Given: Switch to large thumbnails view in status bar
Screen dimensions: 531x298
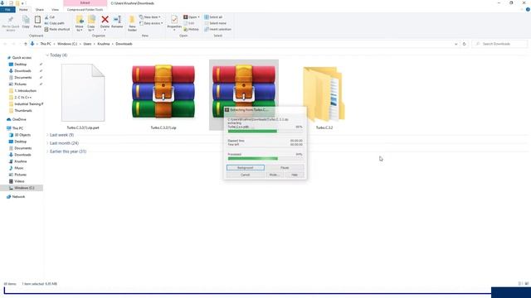Looking at the screenshot, I should click(x=527, y=284).
